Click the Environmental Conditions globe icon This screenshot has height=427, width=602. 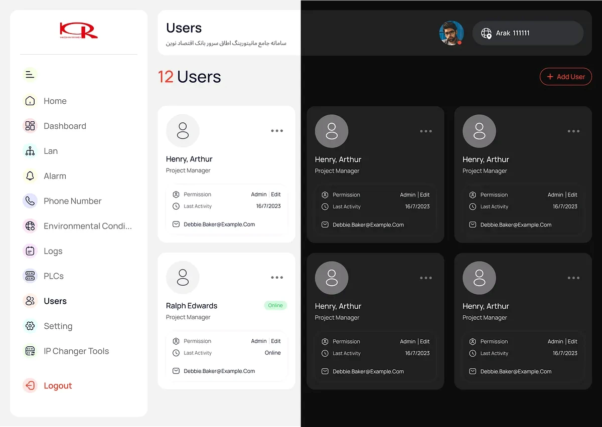[30, 226]
